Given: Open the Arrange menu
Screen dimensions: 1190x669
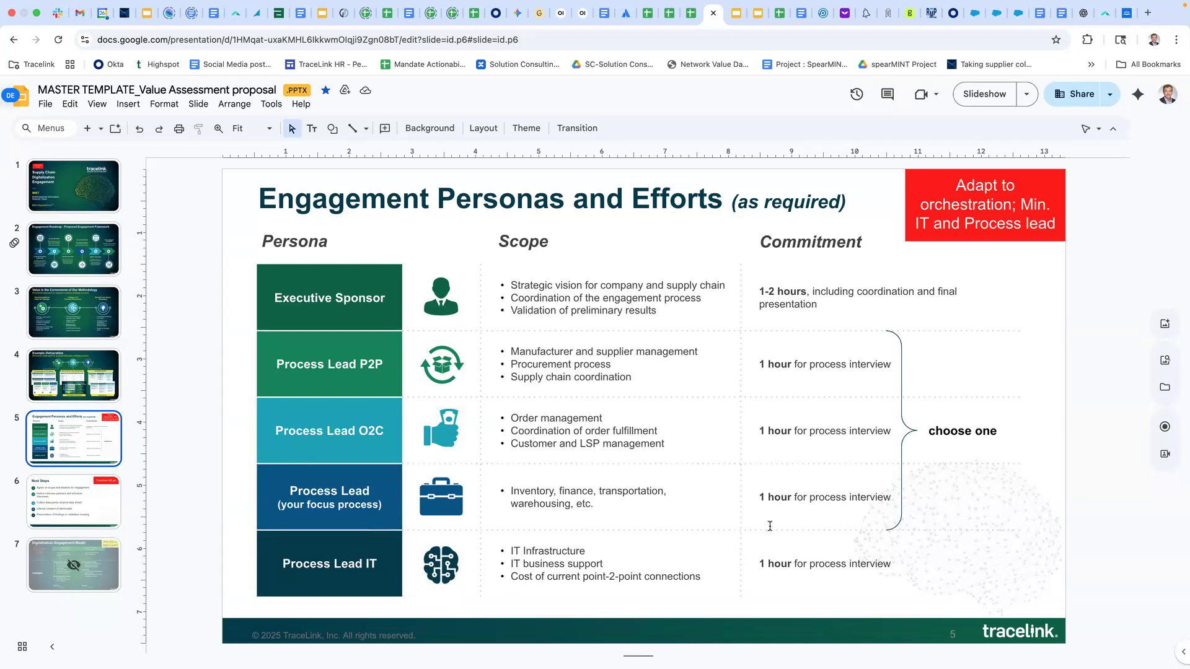Looking at the screenshot, I should point(234,104).
